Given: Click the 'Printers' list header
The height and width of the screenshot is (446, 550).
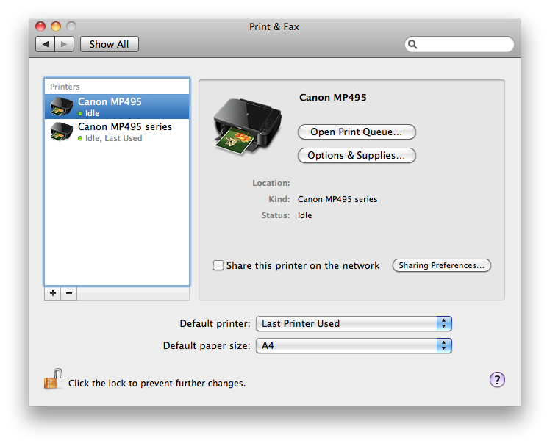Looking at the screenshot, I should coord(65,87).
